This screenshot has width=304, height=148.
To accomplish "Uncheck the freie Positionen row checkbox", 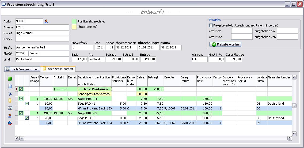I will click(21, 89).
